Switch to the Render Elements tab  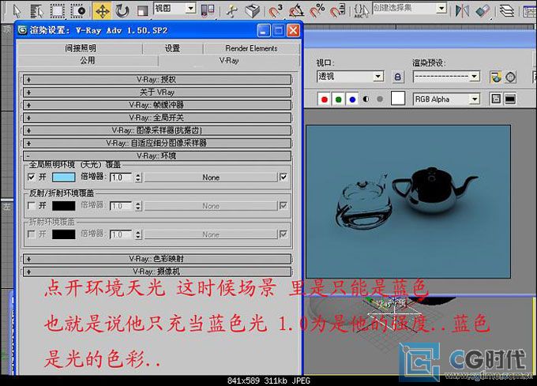pyautogui.click(x=251, y=49)
